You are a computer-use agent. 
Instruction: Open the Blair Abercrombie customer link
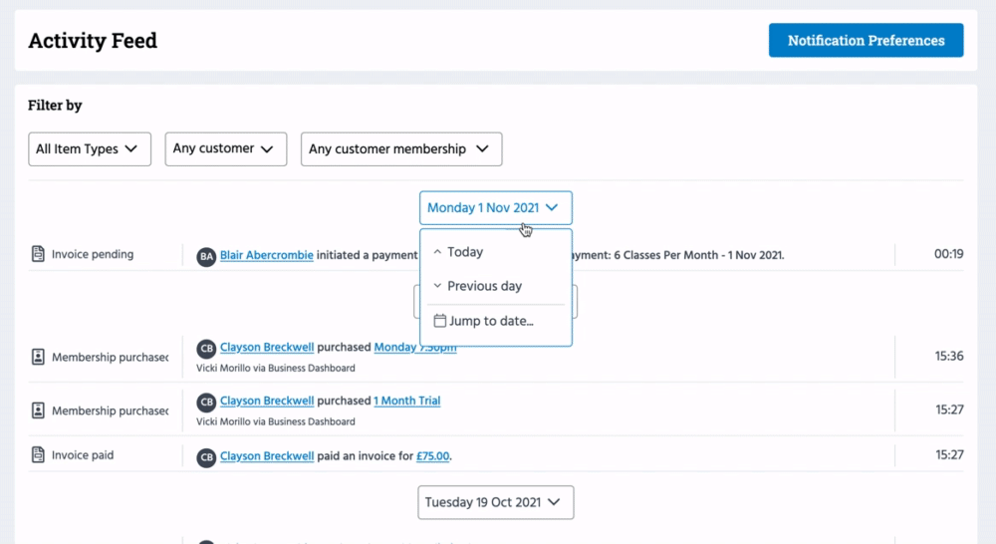point(266,255)
